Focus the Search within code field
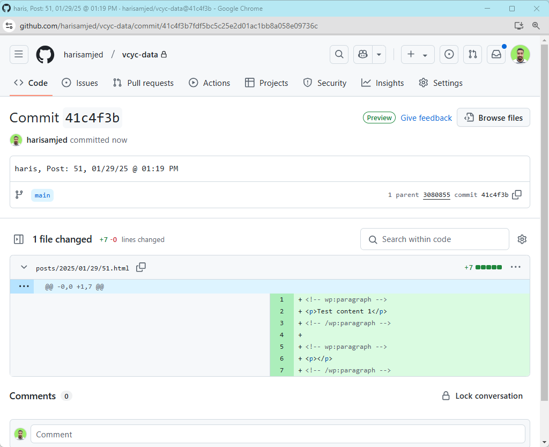 click(434, 239)
